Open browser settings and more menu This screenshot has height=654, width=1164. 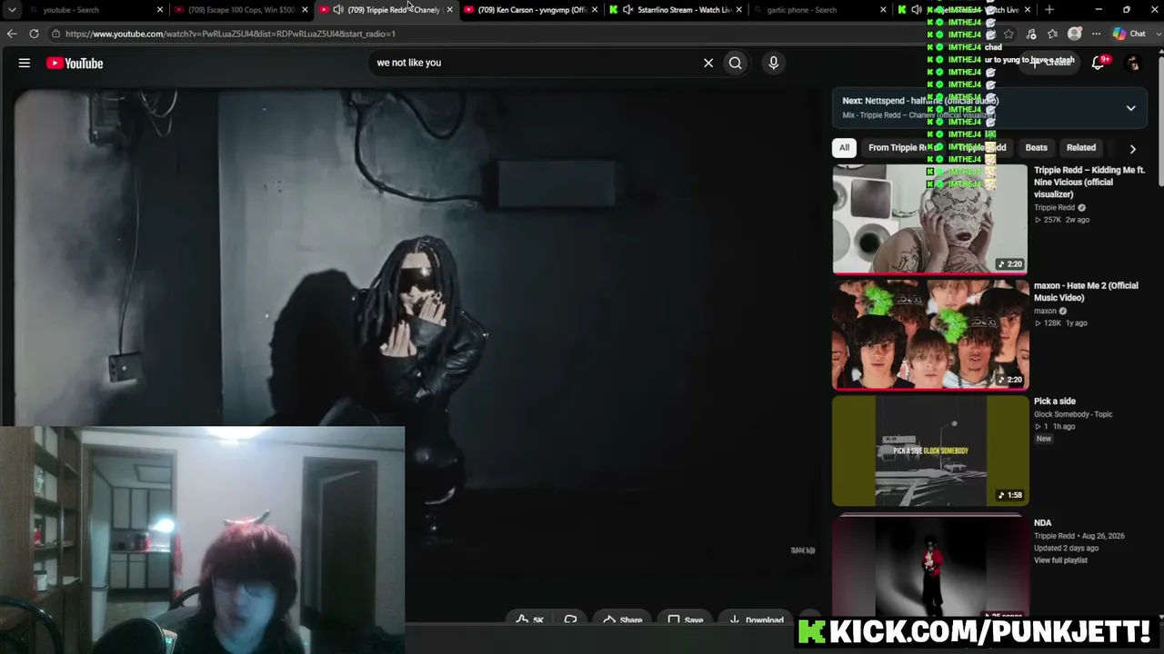(1096, 34)
